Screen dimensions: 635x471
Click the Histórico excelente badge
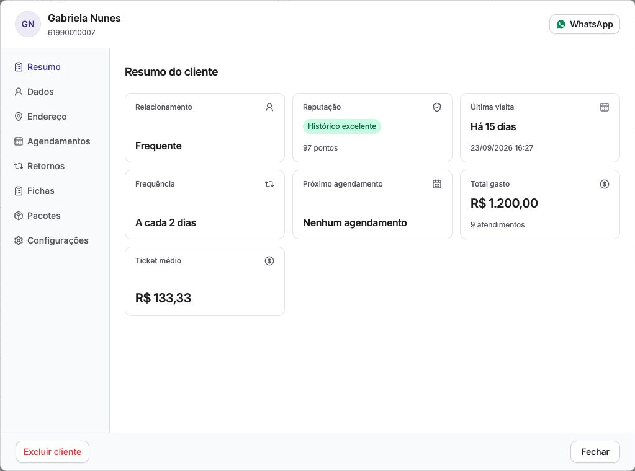(x=342, y=126)
